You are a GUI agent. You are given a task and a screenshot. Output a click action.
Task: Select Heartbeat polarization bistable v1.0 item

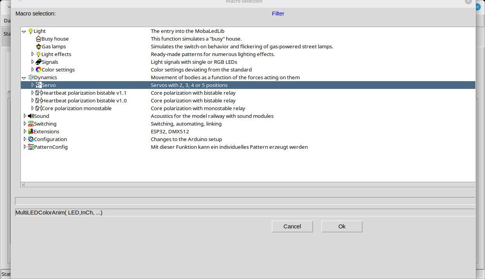pyautogui.click(x=84, y=100)
